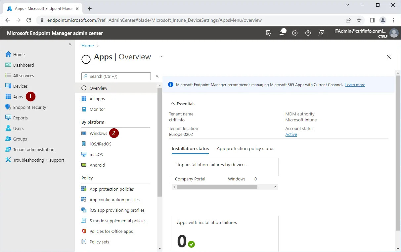Click the installation failures table horizontal scrollbar
The image size is (401, 252).
[x=217, y=187]
